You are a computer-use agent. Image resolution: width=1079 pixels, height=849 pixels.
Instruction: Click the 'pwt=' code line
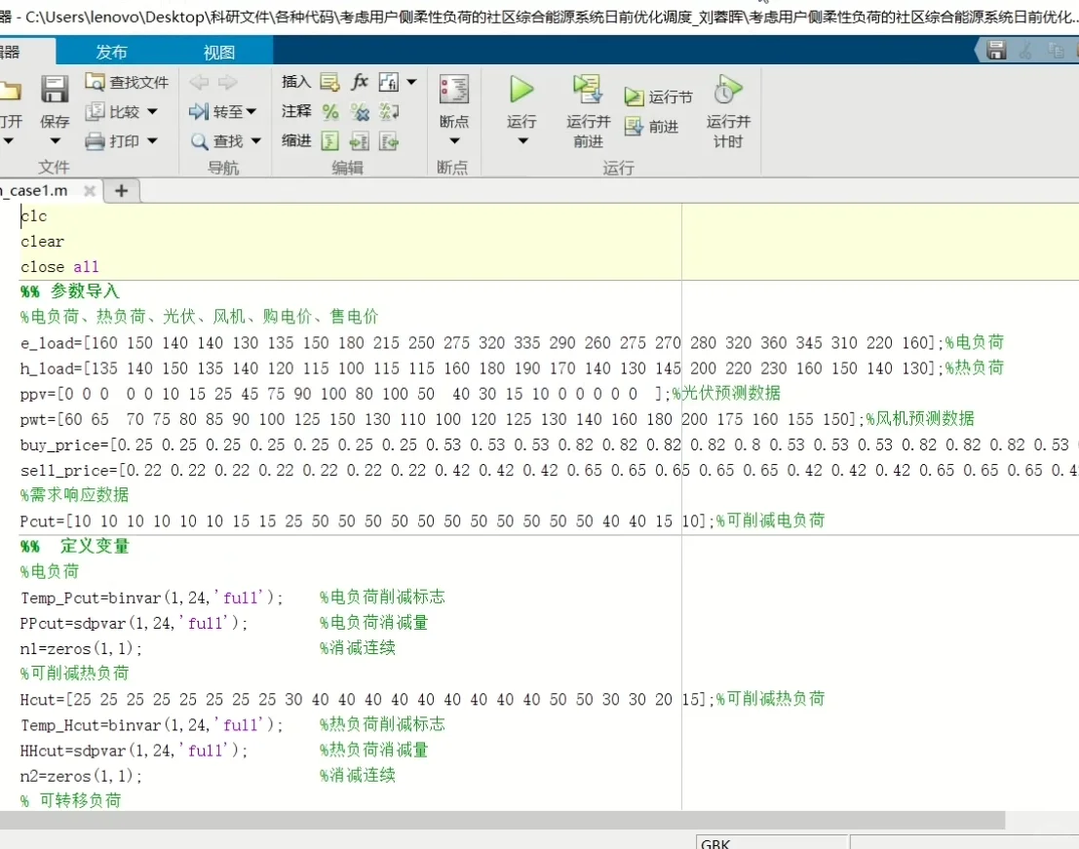497,419
